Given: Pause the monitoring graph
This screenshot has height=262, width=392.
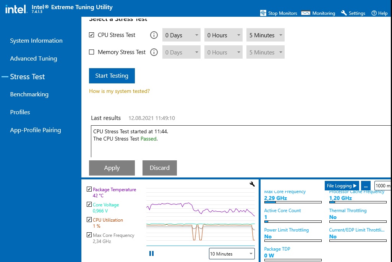Looking at the screenshot, I should point(152,254).
